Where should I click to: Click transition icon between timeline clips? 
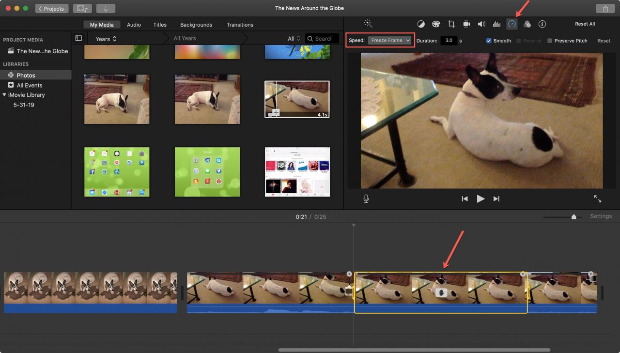[x=349, y=291]
